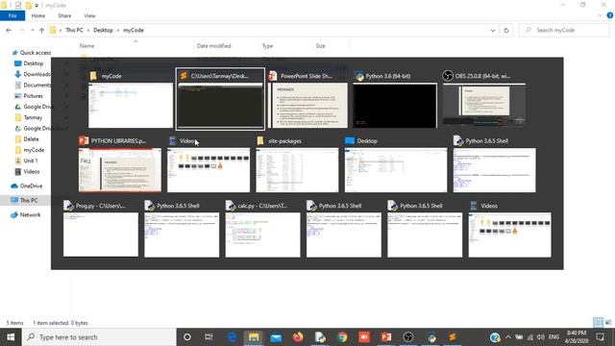Open Task View on the taskbar
Image resolution: width=615 pixels, height=346 pixels.
click(209, 337)
